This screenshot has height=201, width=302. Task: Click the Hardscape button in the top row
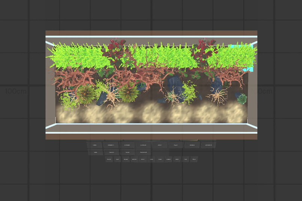pyautogui.click(x=111, y=145)
